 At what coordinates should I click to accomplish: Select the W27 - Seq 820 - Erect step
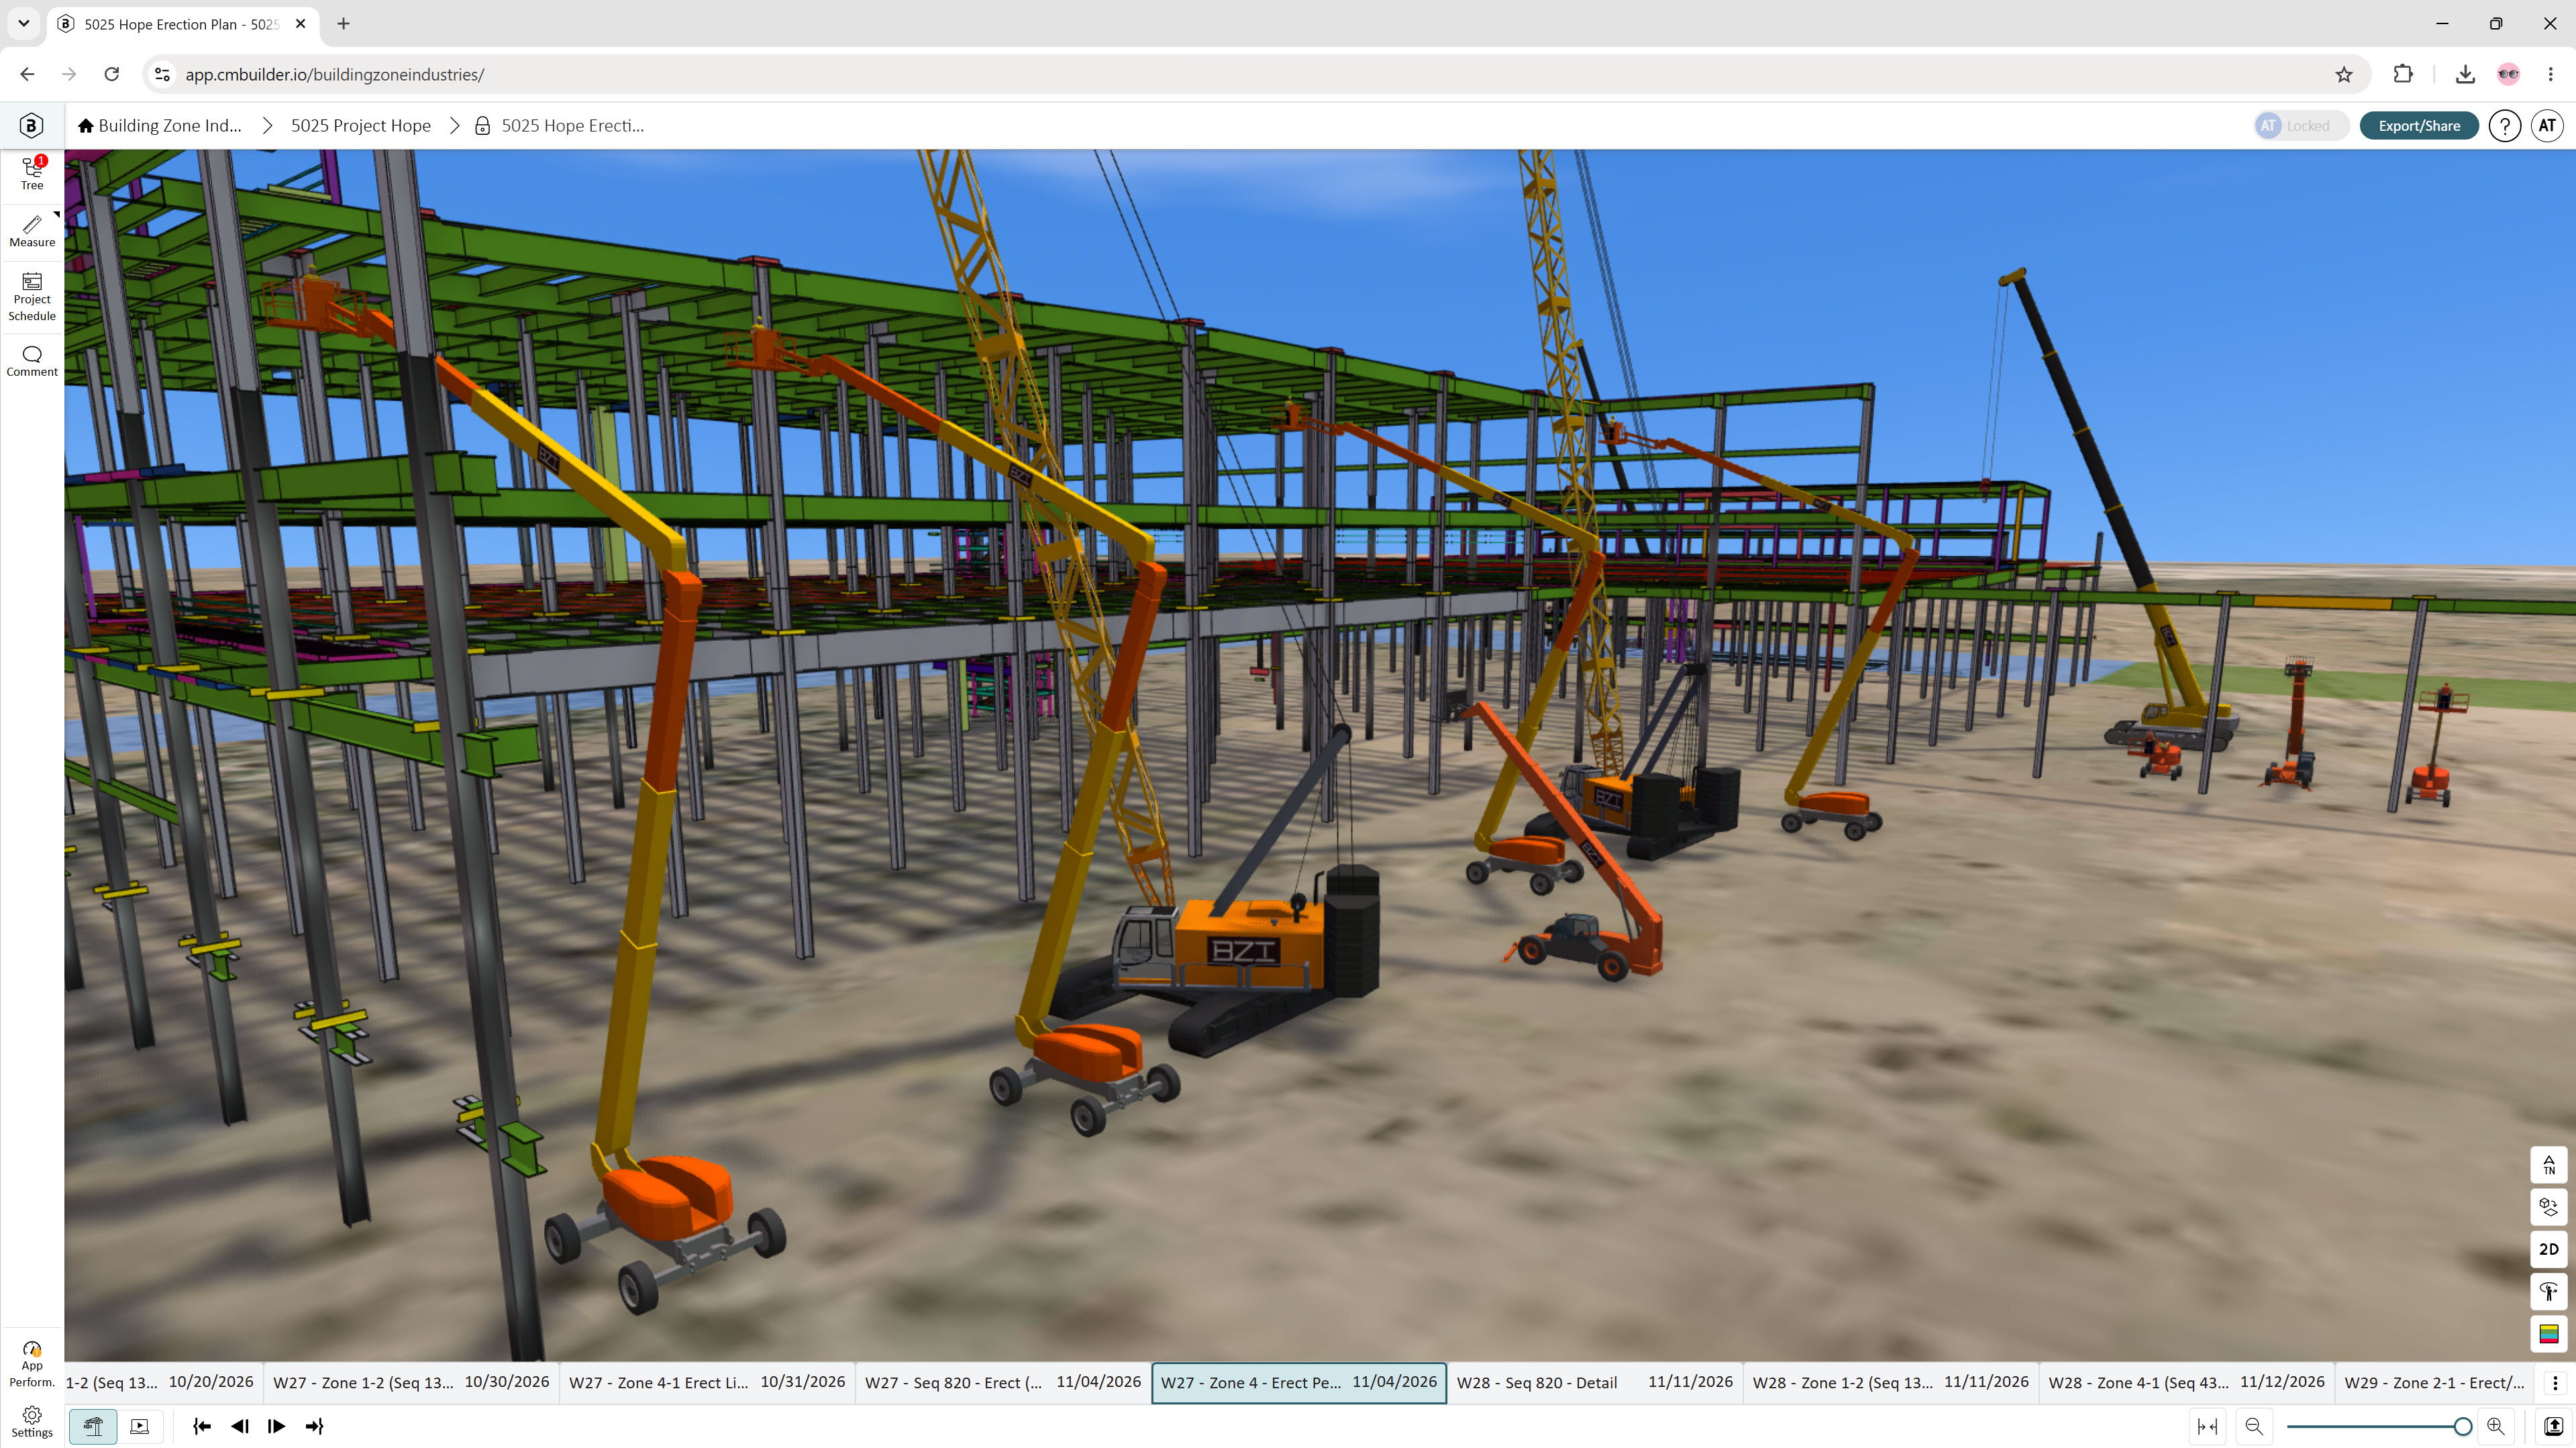[1003, 1382]
